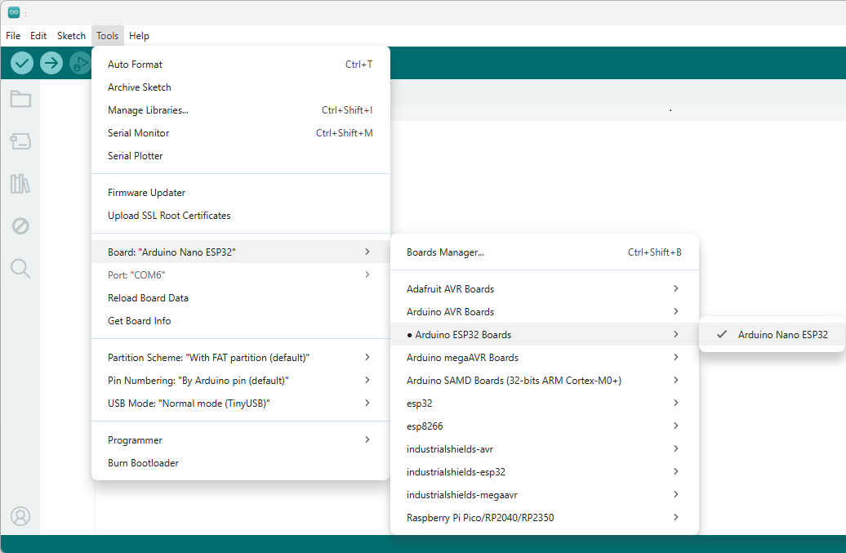846x553 pixels.
Task: Close the open Tools menu
Action: tap(107, 36)
